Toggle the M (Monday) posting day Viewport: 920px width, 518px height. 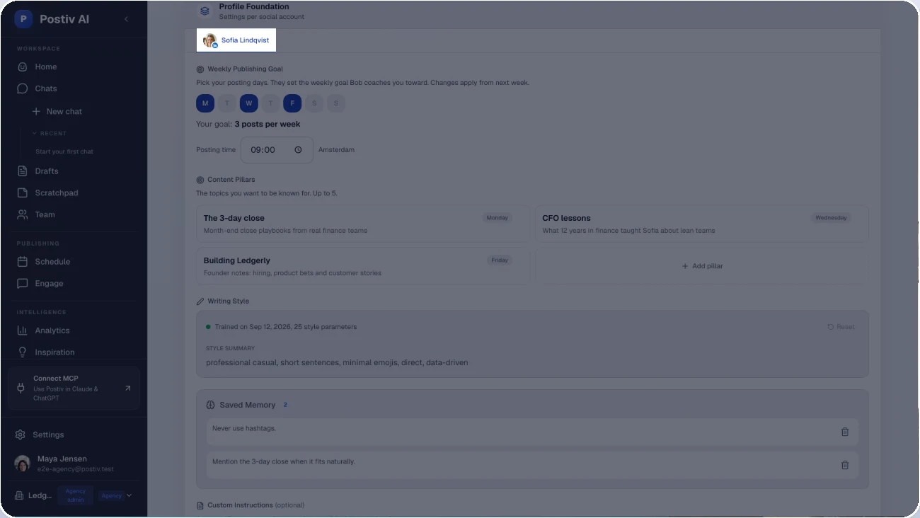pos(205,103)
